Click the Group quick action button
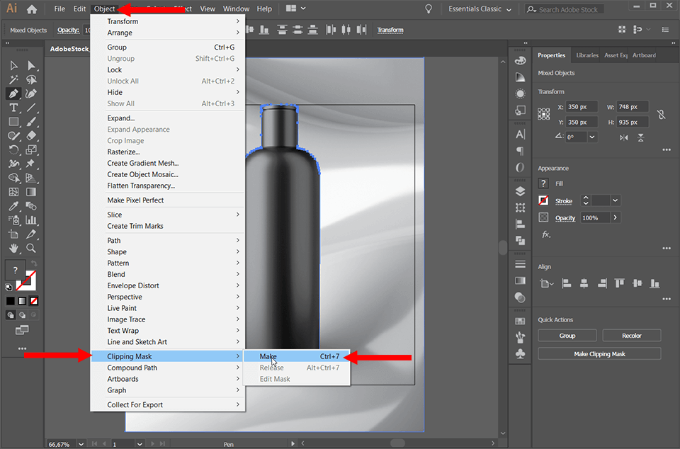Viewport: 680px width, 449px height. click(567, 336)
